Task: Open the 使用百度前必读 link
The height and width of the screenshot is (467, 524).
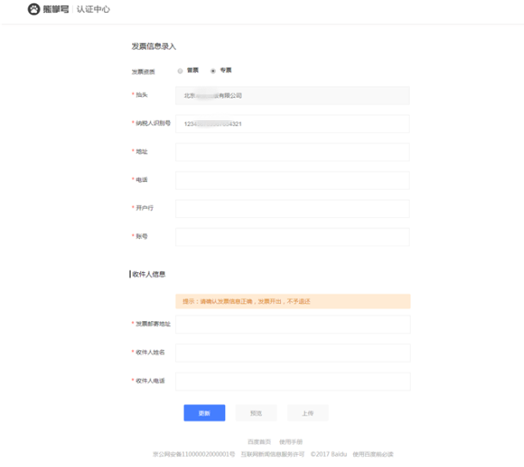Action: [372, 453]
